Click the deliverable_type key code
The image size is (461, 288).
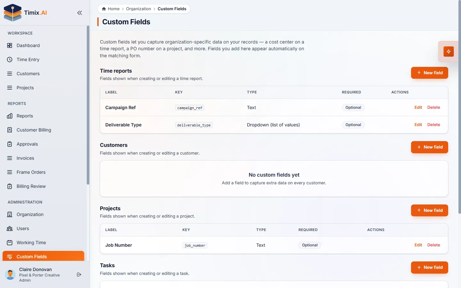coord(194,125)
